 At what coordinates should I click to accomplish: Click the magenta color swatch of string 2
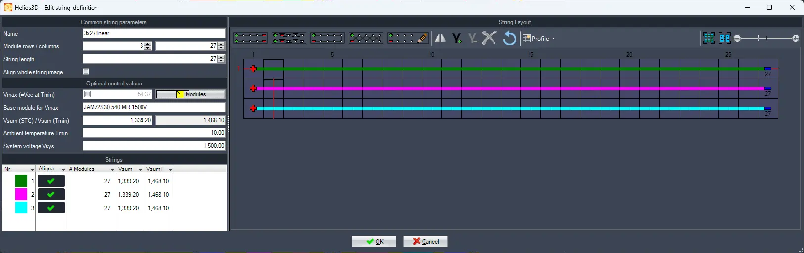point(21,194)
